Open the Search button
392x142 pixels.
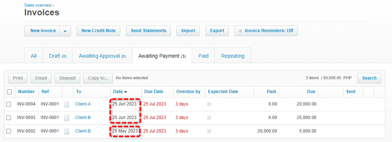[369, 78]
